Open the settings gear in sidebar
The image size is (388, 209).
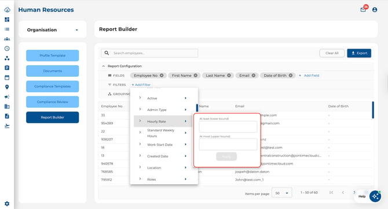[x=7, y=204]
